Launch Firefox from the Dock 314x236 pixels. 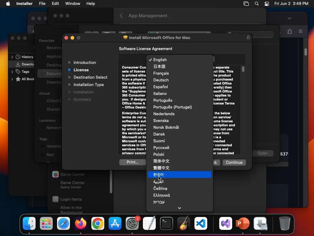81,223
